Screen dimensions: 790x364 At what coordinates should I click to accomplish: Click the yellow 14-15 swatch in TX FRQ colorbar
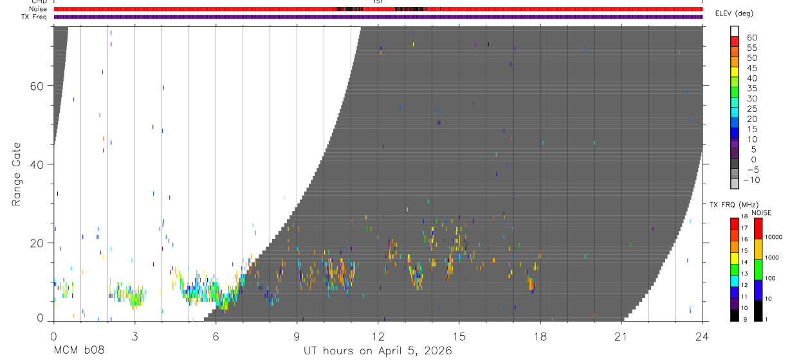pyautogui.click(x=735, y=257)
